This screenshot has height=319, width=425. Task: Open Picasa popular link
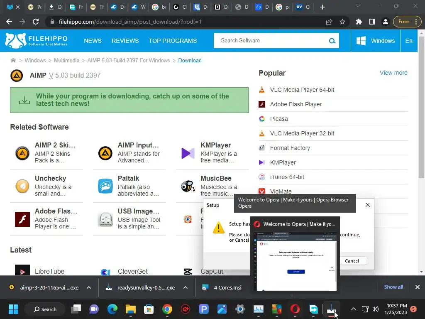pyautogui.click(x=279, y=119)
